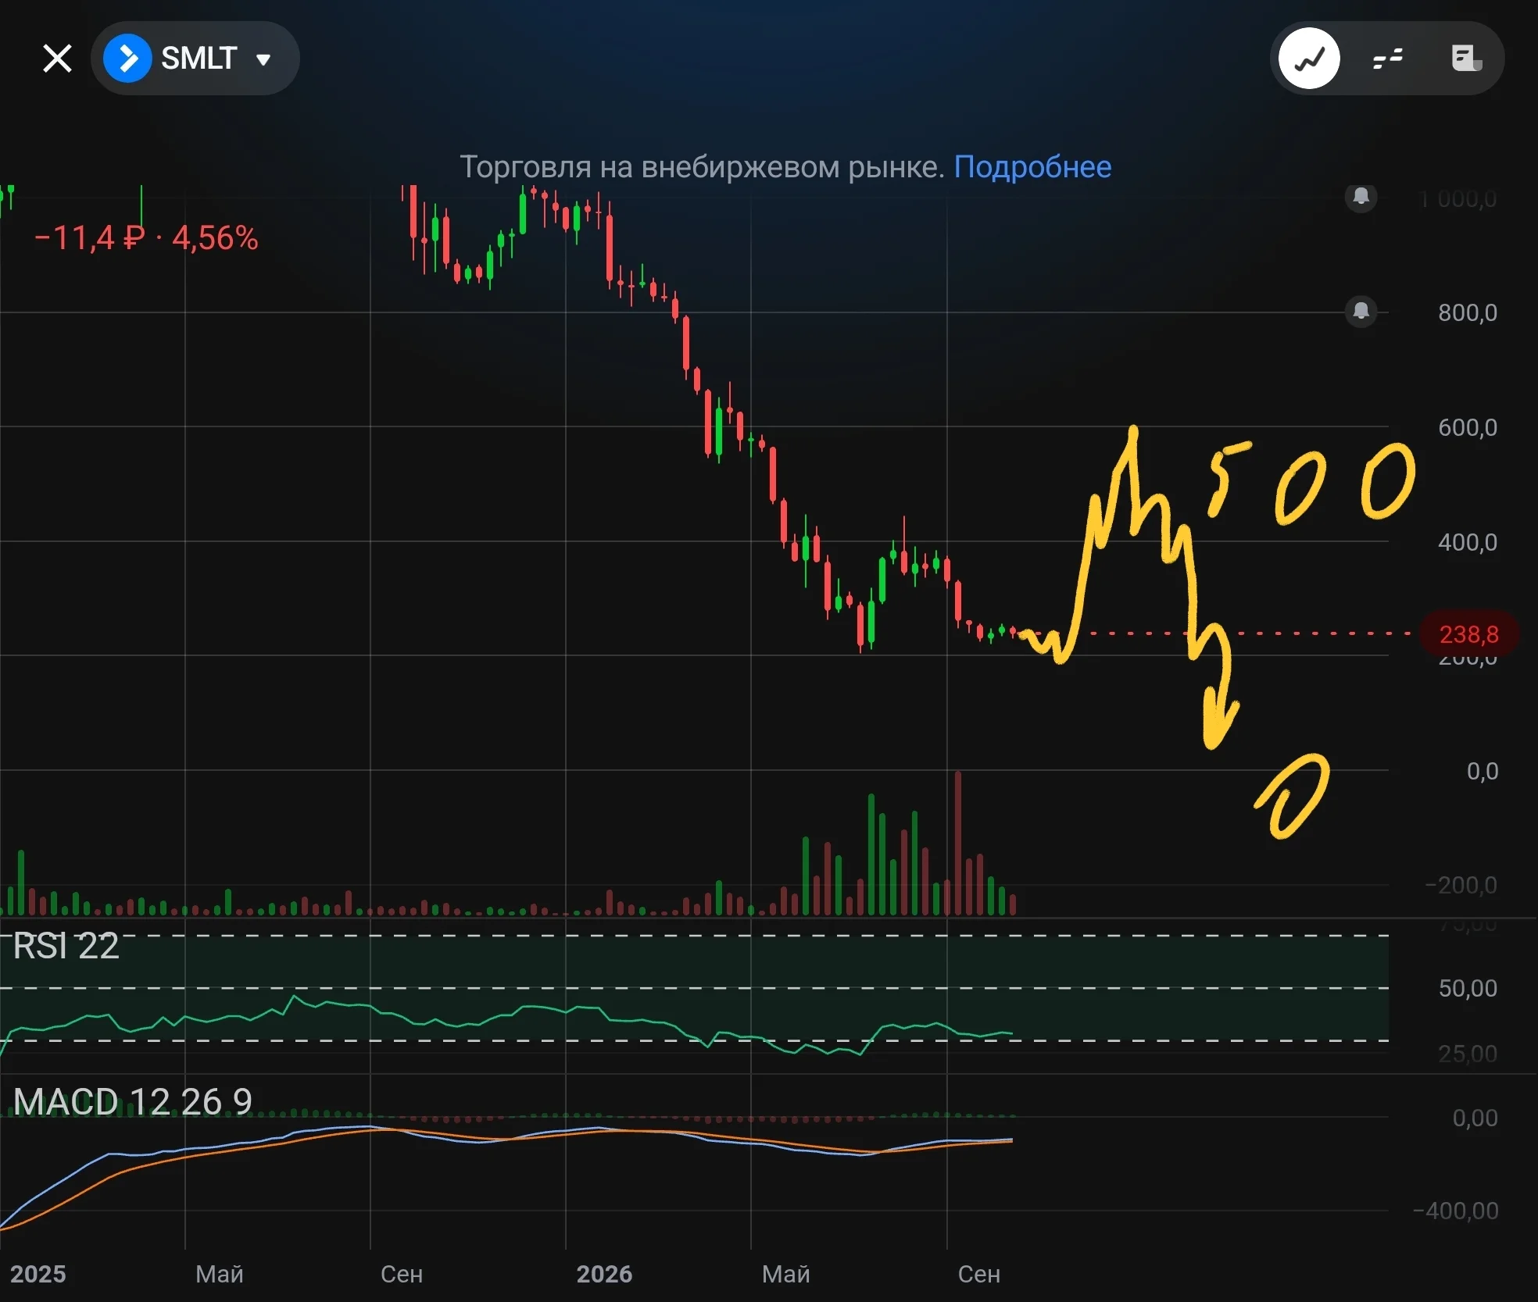
Task: Click the alert bell near 1 000,0
Action: pos(1361,196)
